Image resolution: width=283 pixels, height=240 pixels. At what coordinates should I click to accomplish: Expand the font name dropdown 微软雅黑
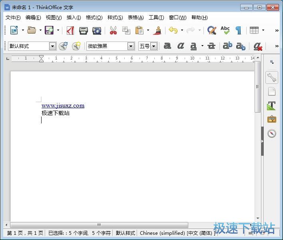coord(131,46)
